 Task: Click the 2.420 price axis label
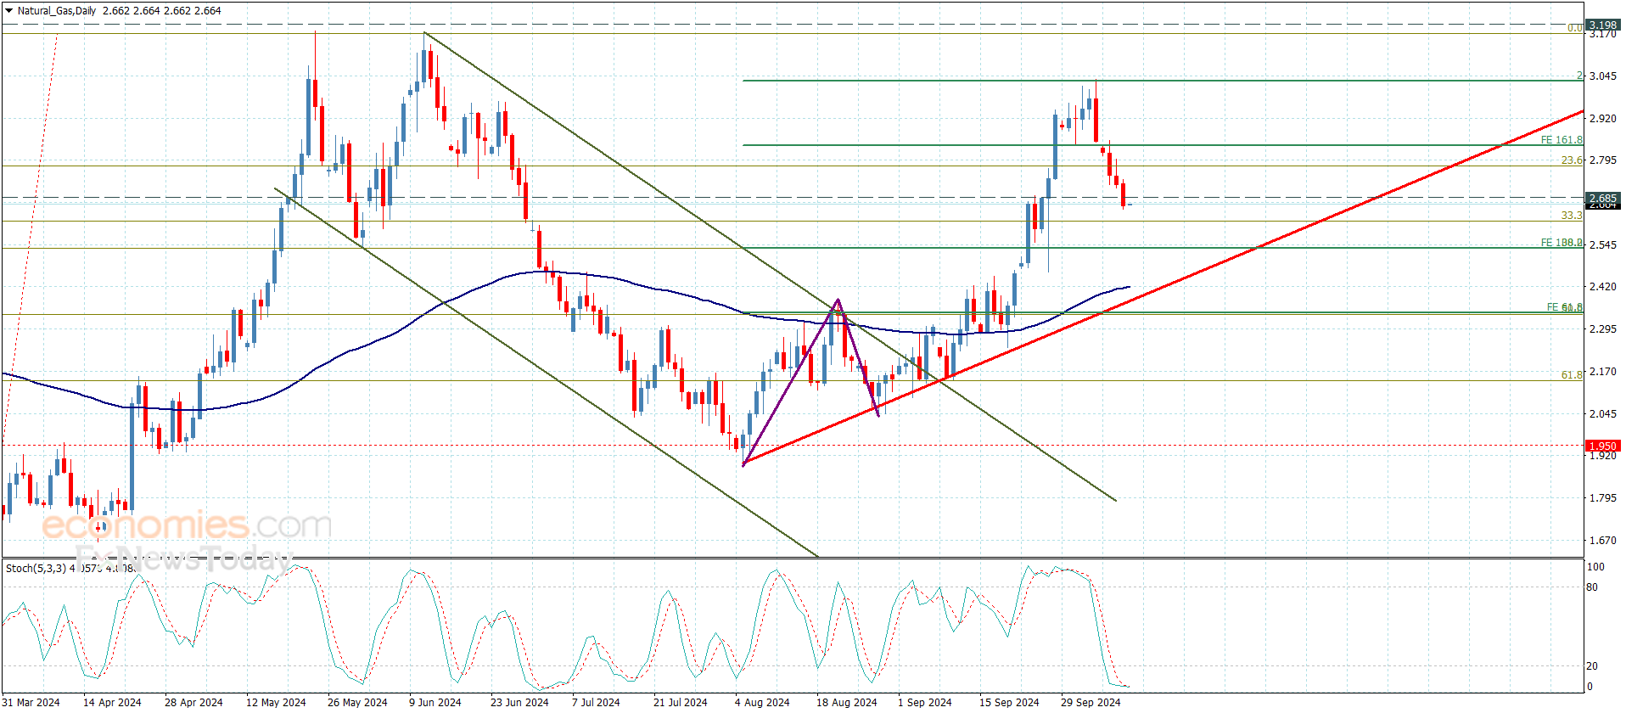[x=1602, y=287]
